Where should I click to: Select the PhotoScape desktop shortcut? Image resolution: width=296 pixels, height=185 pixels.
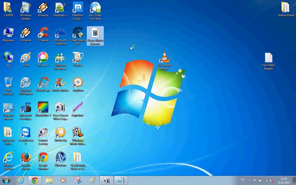pyautogui.click(x=43, y=84)
